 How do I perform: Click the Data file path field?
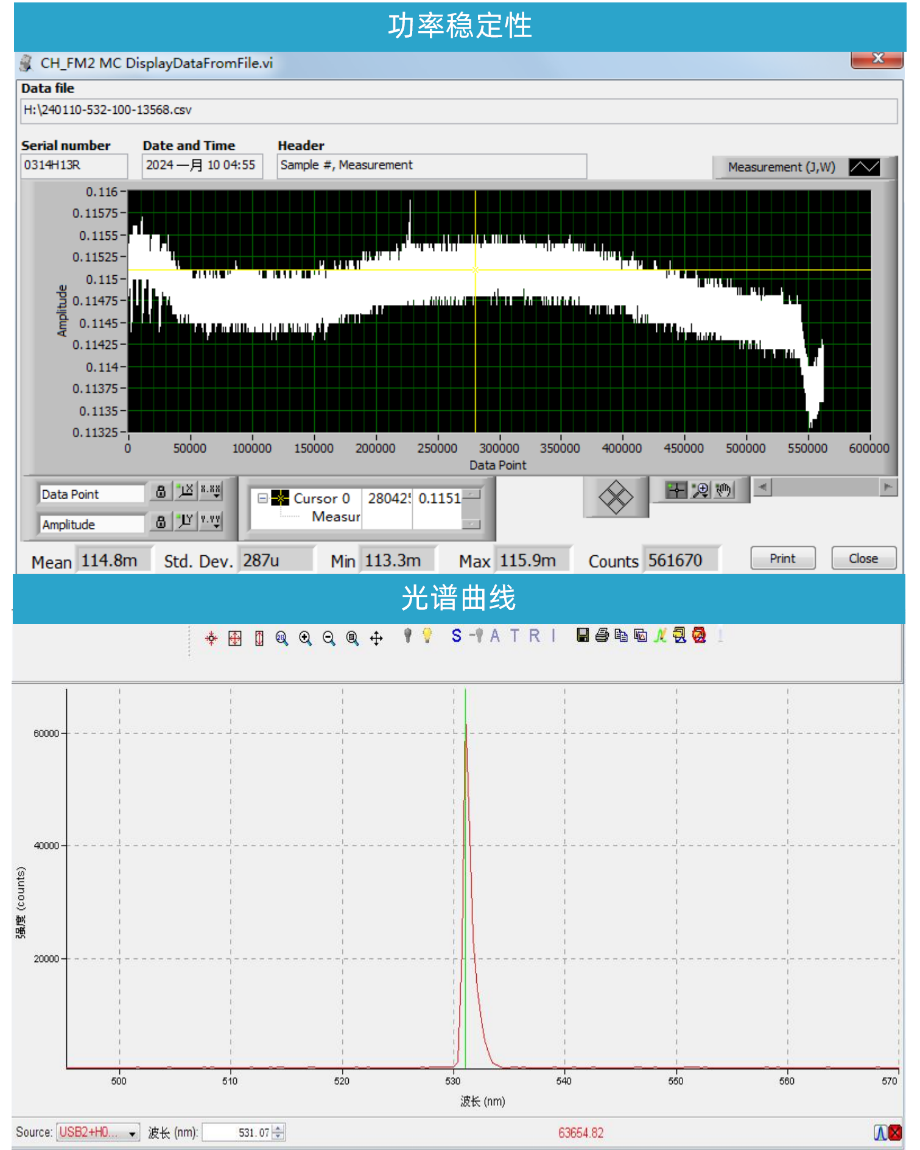[459, 110]
